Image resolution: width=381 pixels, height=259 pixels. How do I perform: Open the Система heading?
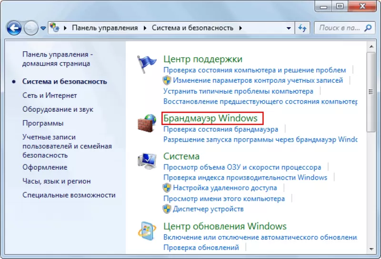pos(181,156)
